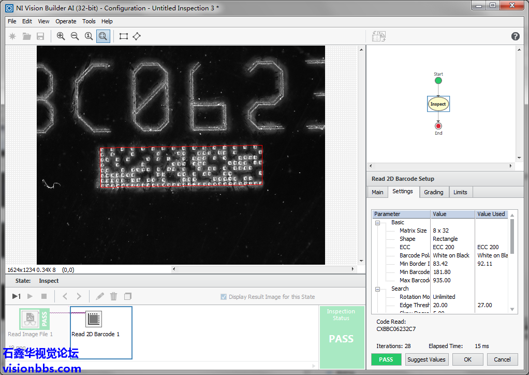Switch to the Grading tab
Screen dimensions: 529x375
433,192
